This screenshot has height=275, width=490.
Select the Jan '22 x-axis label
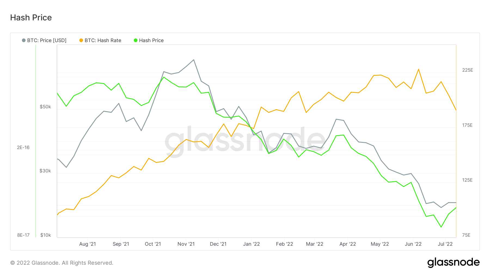tap(251, 244)
